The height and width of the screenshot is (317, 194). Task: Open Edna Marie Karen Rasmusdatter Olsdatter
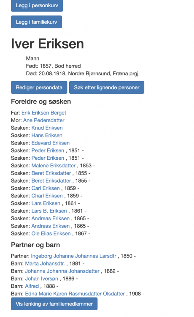coord(75,294)
